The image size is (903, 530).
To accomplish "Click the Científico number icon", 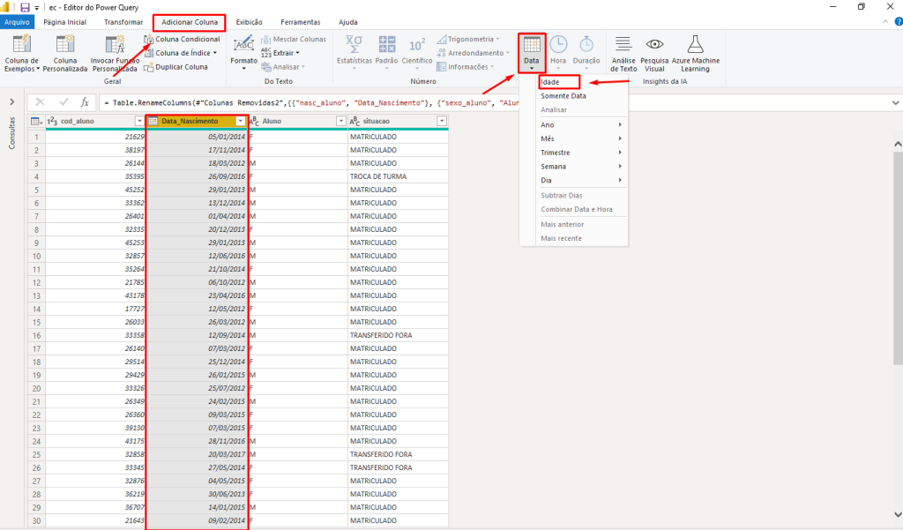I will pos(417,46).
